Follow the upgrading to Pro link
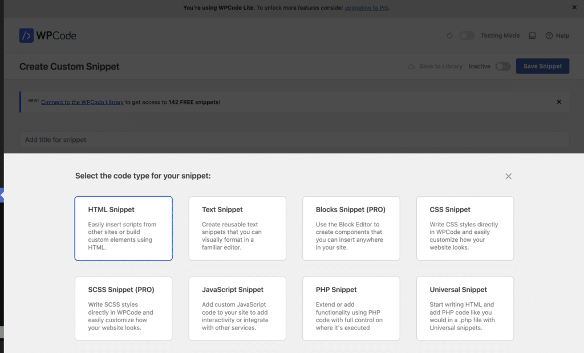Image resolution: width=584 pixels, height=353 pixels. point(367,7)
